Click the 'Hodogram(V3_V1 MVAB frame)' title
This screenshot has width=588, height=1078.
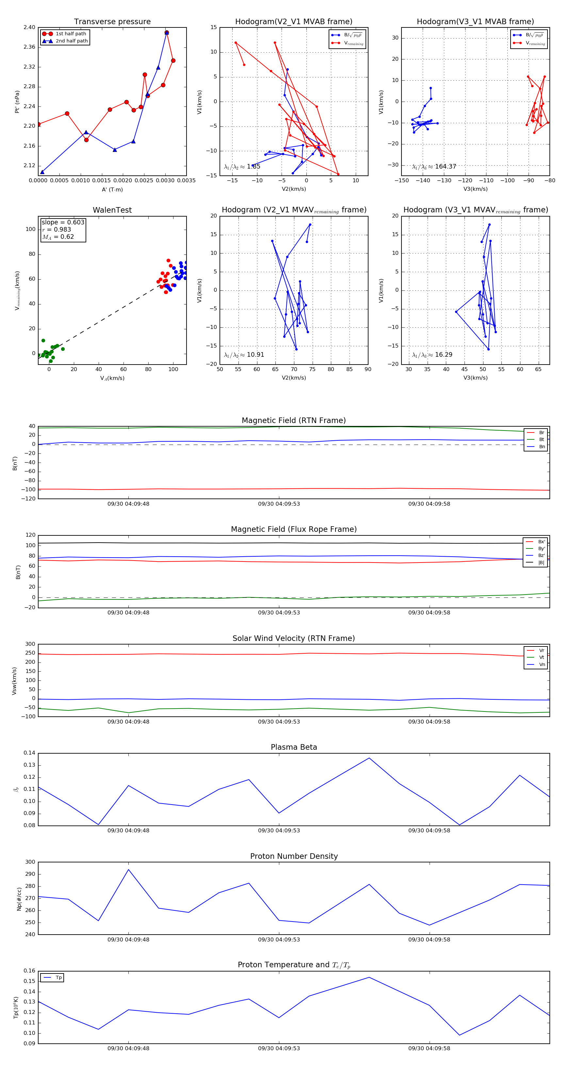click(x=475, y=22)
